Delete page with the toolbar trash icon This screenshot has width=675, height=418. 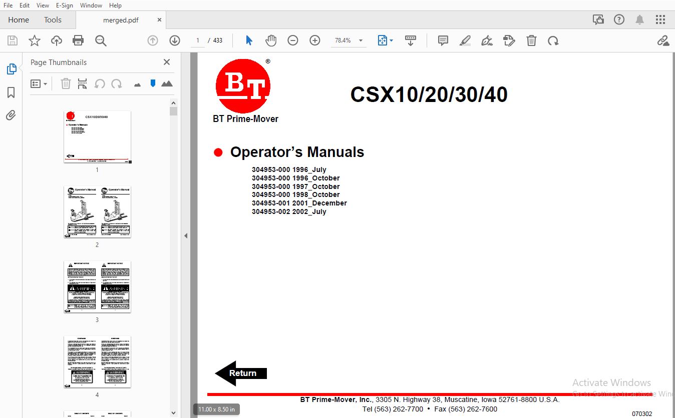pos(531,40)
